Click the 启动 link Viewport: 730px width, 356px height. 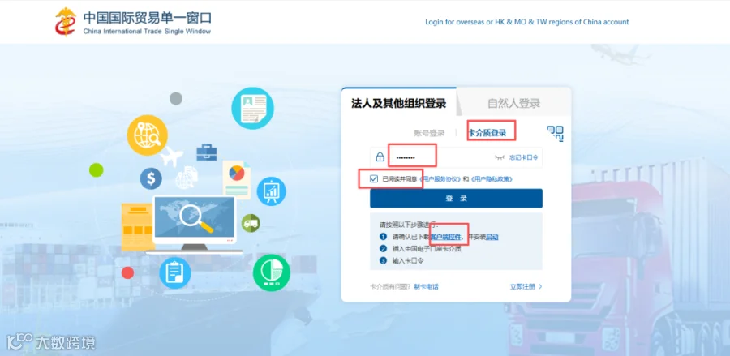492,237
